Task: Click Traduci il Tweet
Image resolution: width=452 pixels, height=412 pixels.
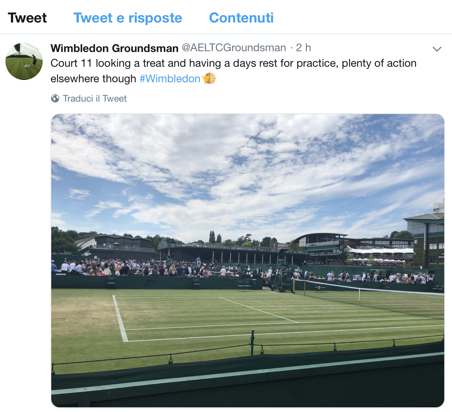Action: point(95,99)
